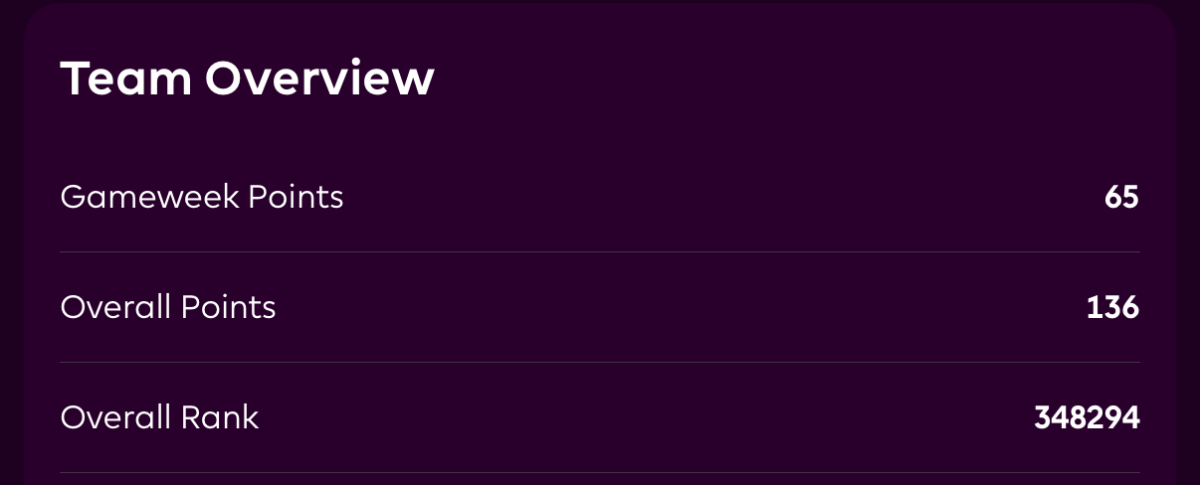Screen dimensions: 1200x485
Task: Click the word "Overview" in the heading
Action: pyautogui.click(x=320, y=79)
